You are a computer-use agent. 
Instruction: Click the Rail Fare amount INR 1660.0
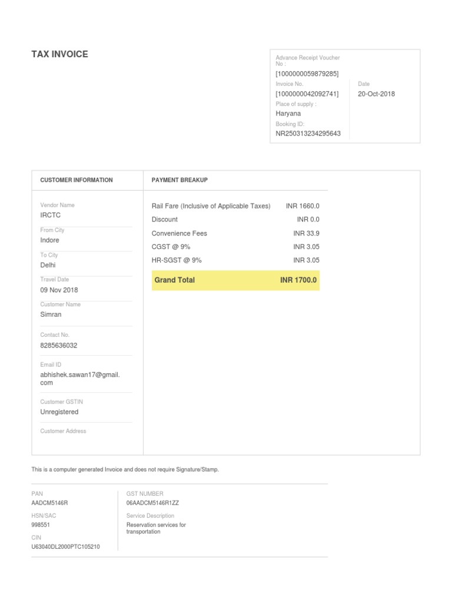pyautogui.click(x=303, y=206)
